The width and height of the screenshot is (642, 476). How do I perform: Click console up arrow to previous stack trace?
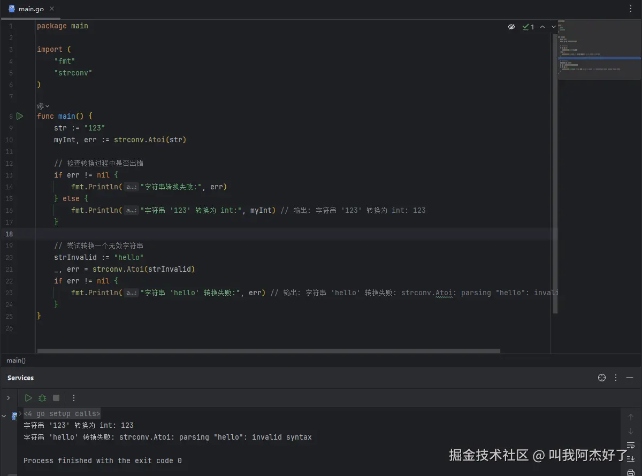click(x=631, y=417)
